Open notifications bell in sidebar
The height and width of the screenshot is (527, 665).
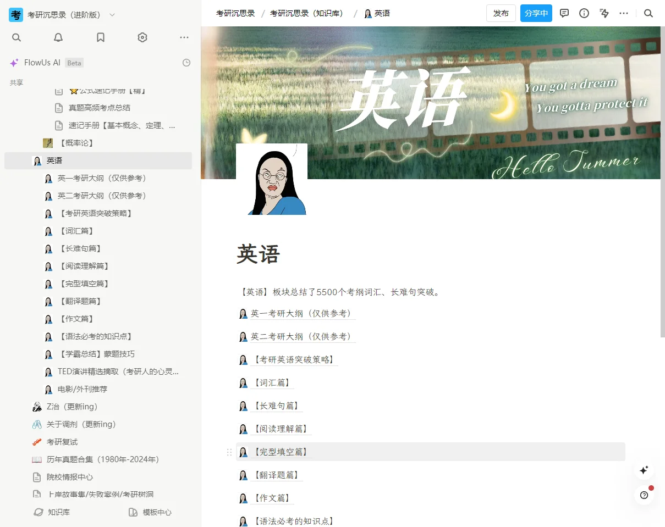click(x=58, y=37)
